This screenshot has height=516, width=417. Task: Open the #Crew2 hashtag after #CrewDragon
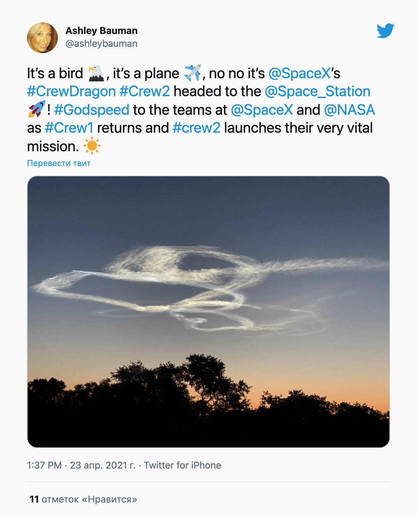(x=144, y=91)
